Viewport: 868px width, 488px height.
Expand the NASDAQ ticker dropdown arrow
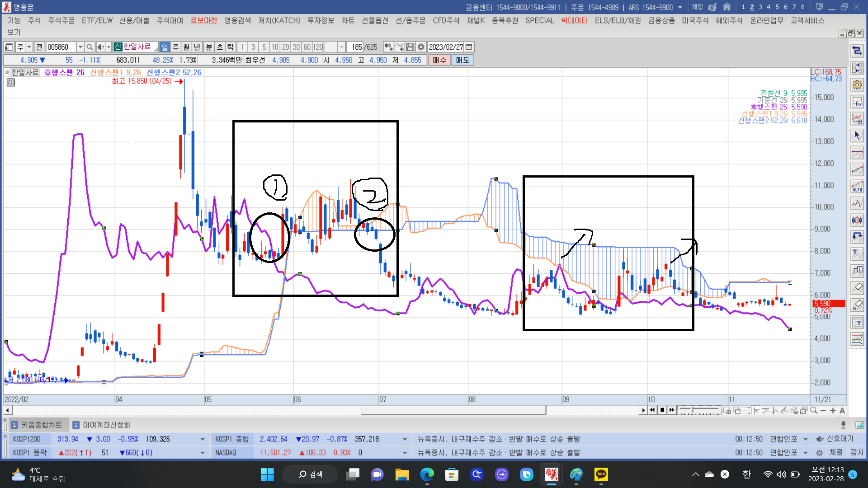pyautogui.click(x=405, y=453)
